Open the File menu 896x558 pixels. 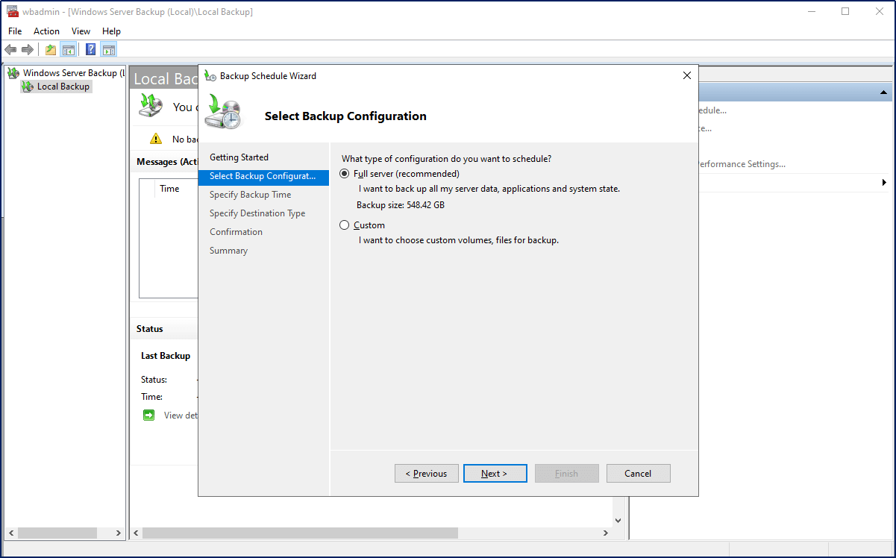tap(15, 31)
